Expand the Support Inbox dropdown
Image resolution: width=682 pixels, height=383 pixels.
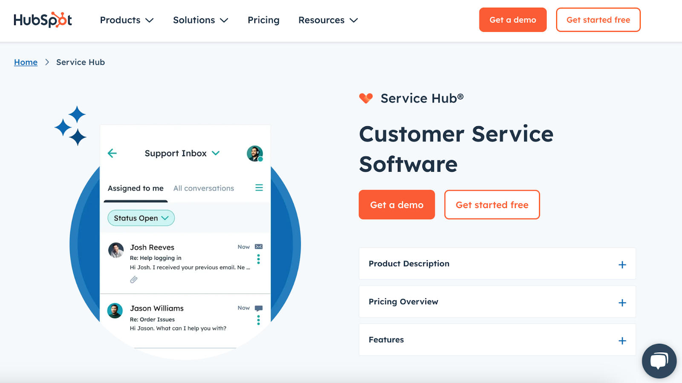pos(182,153)
